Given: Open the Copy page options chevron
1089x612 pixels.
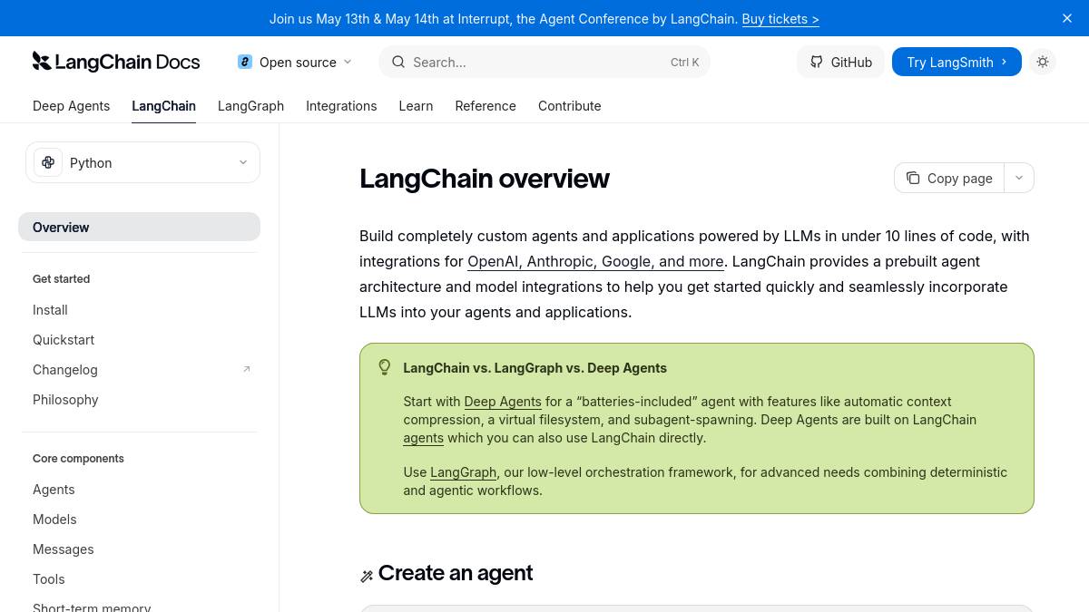Looking at the screenshot, I should (x=1018, y=178).
